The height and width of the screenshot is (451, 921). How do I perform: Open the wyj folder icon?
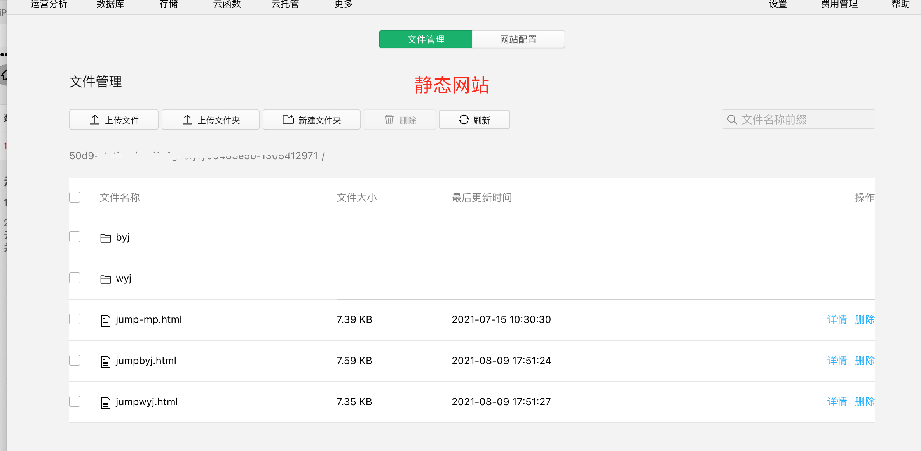pyautogui.click(x=105, y=279)
